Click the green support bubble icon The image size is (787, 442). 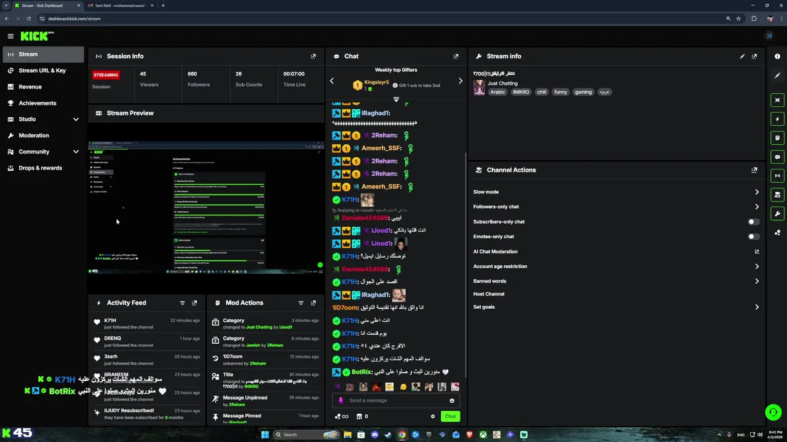coord(773,413)
